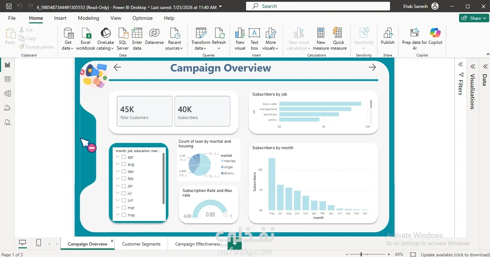Select the may checkbox in slicer
This screenshot has height=257, width=490.
(124, 215)
